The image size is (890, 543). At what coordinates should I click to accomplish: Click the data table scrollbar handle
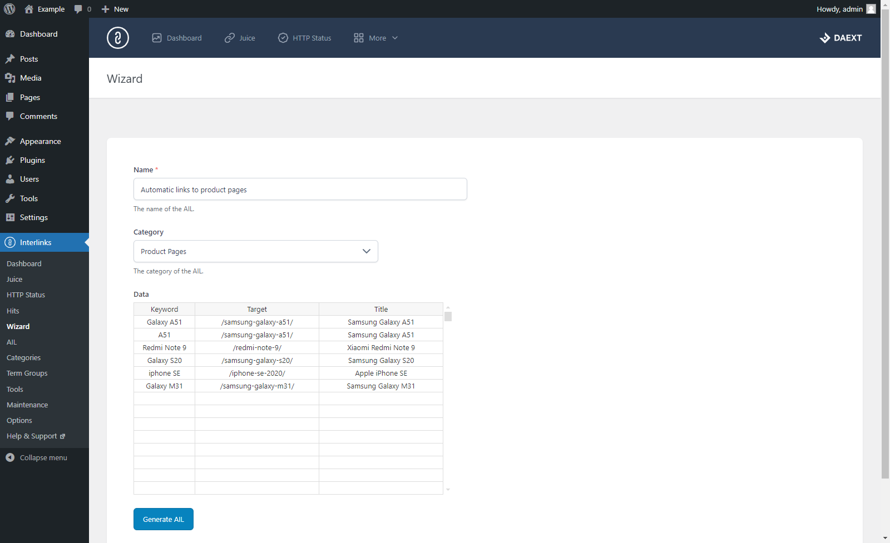[x=448, y=317]
